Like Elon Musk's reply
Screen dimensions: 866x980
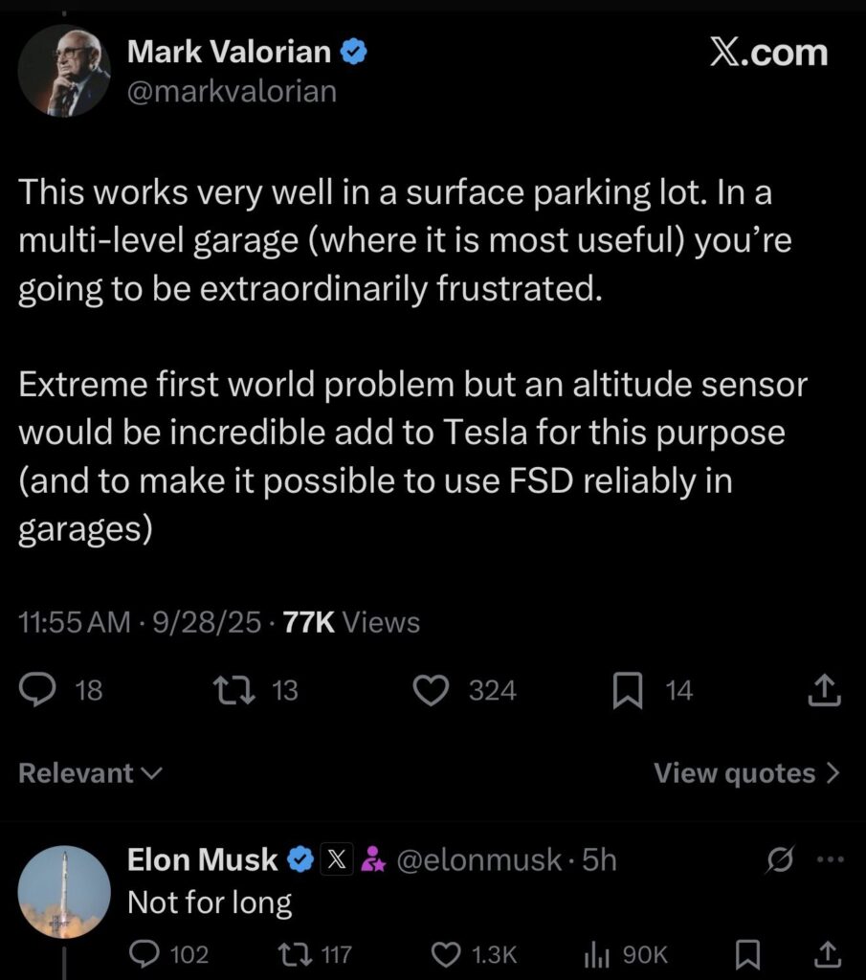click(x=446, y=953)
